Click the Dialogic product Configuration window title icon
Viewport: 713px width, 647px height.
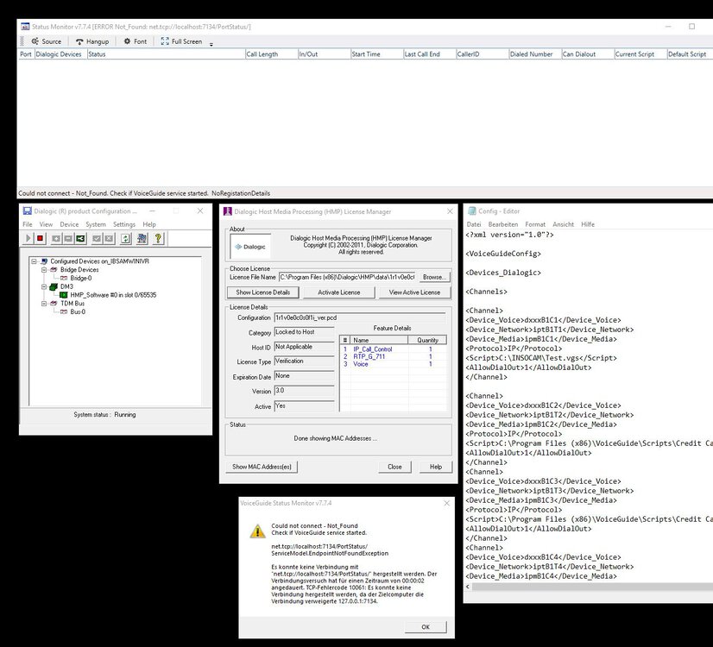pos(28,210)
